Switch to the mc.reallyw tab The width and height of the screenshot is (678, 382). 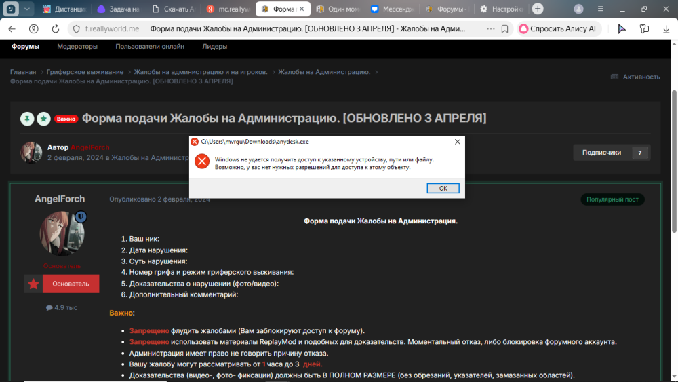[228, 9]
